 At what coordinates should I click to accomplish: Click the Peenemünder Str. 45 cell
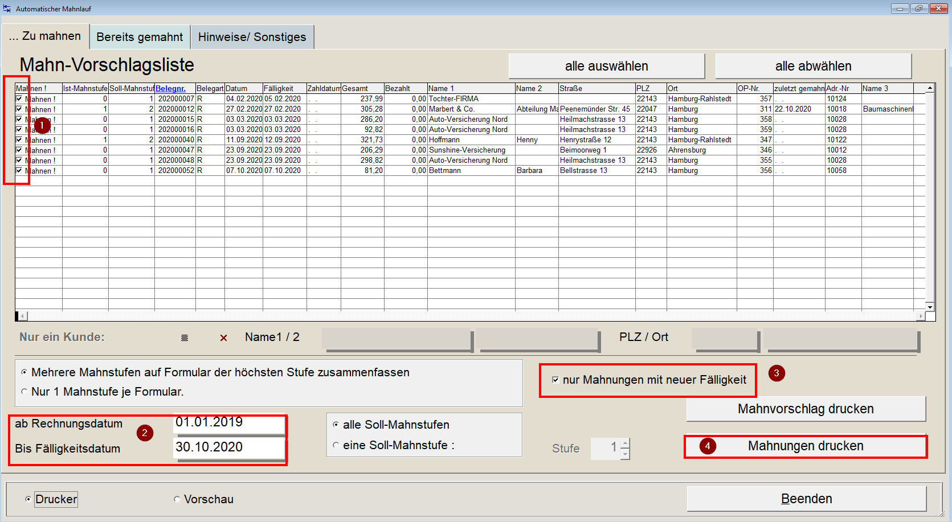(597, 109)
